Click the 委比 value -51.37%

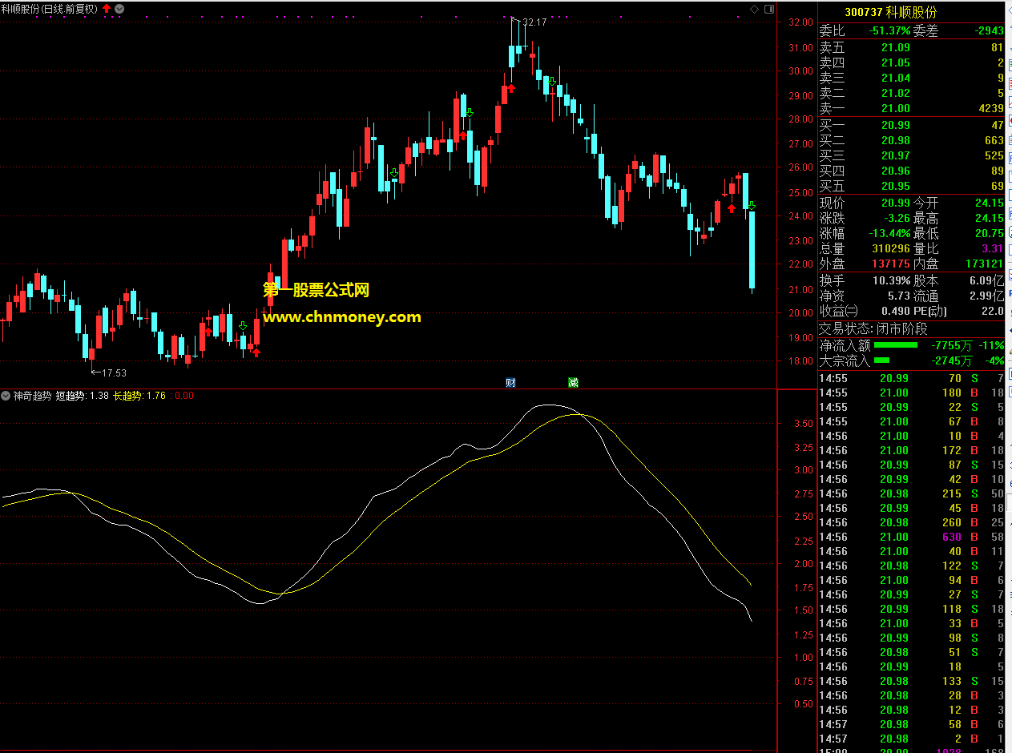coord(889,31)
